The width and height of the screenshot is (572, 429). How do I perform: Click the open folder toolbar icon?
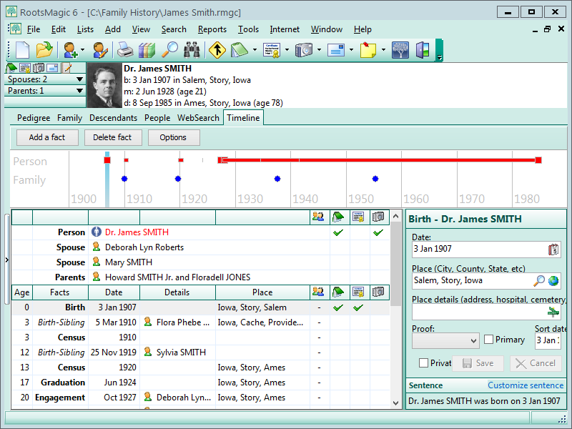(44, 50)
